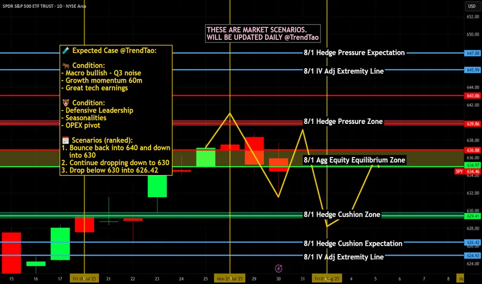
Task: Select the 647.88 price label
Action: pyautogui.click(x=473, y=53)
